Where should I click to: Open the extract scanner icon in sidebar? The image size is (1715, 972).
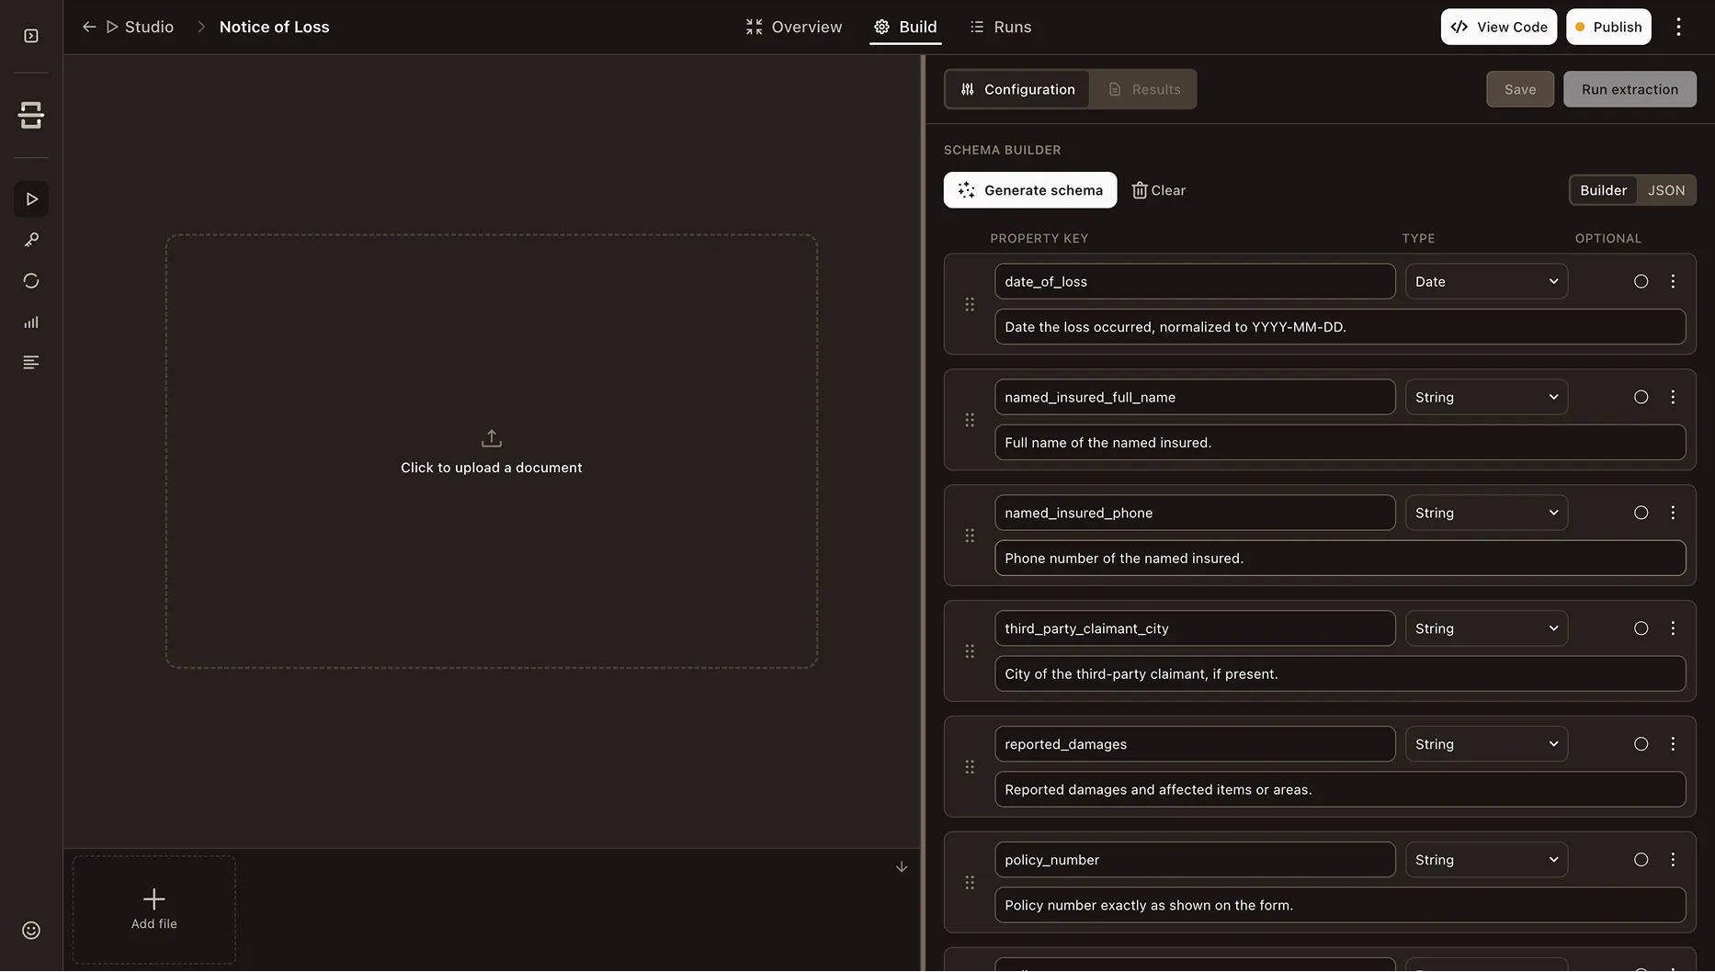[x=31, y=115]
